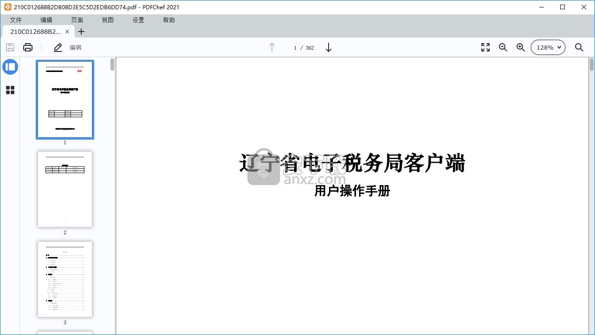This screenshot has width=595, height=335.
Task: Maximize the PDFChef window
Action: pyautogui.click(x=563, y=7)
